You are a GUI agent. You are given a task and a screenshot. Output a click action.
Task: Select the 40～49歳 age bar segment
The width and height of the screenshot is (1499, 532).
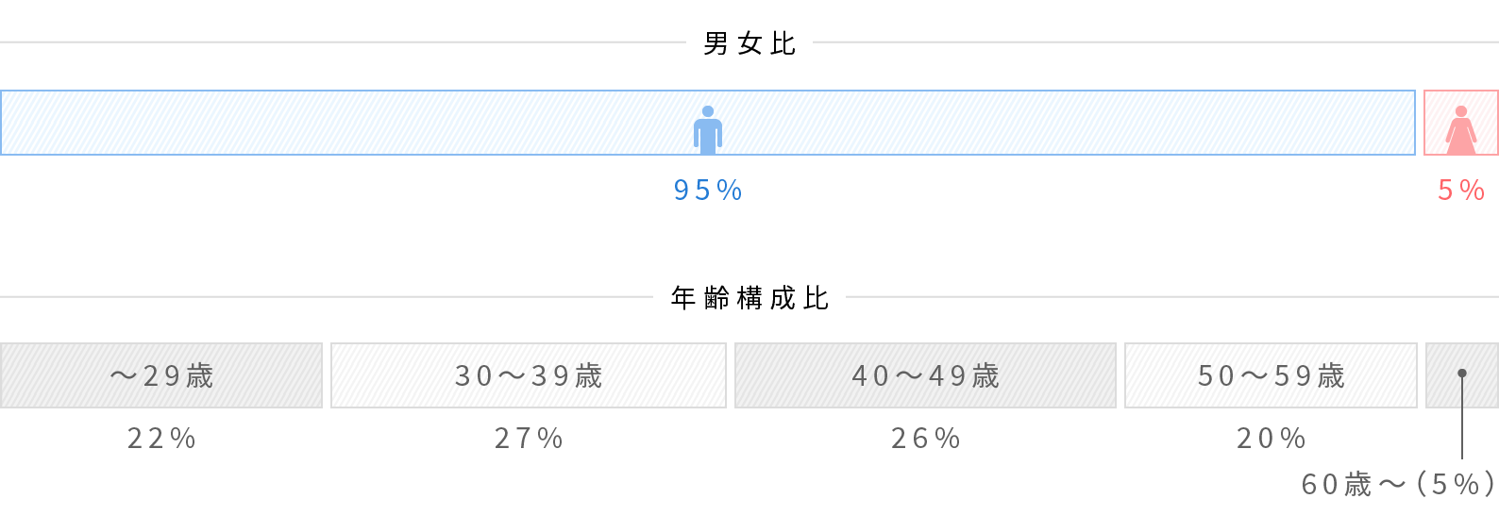tap(925, 375)
